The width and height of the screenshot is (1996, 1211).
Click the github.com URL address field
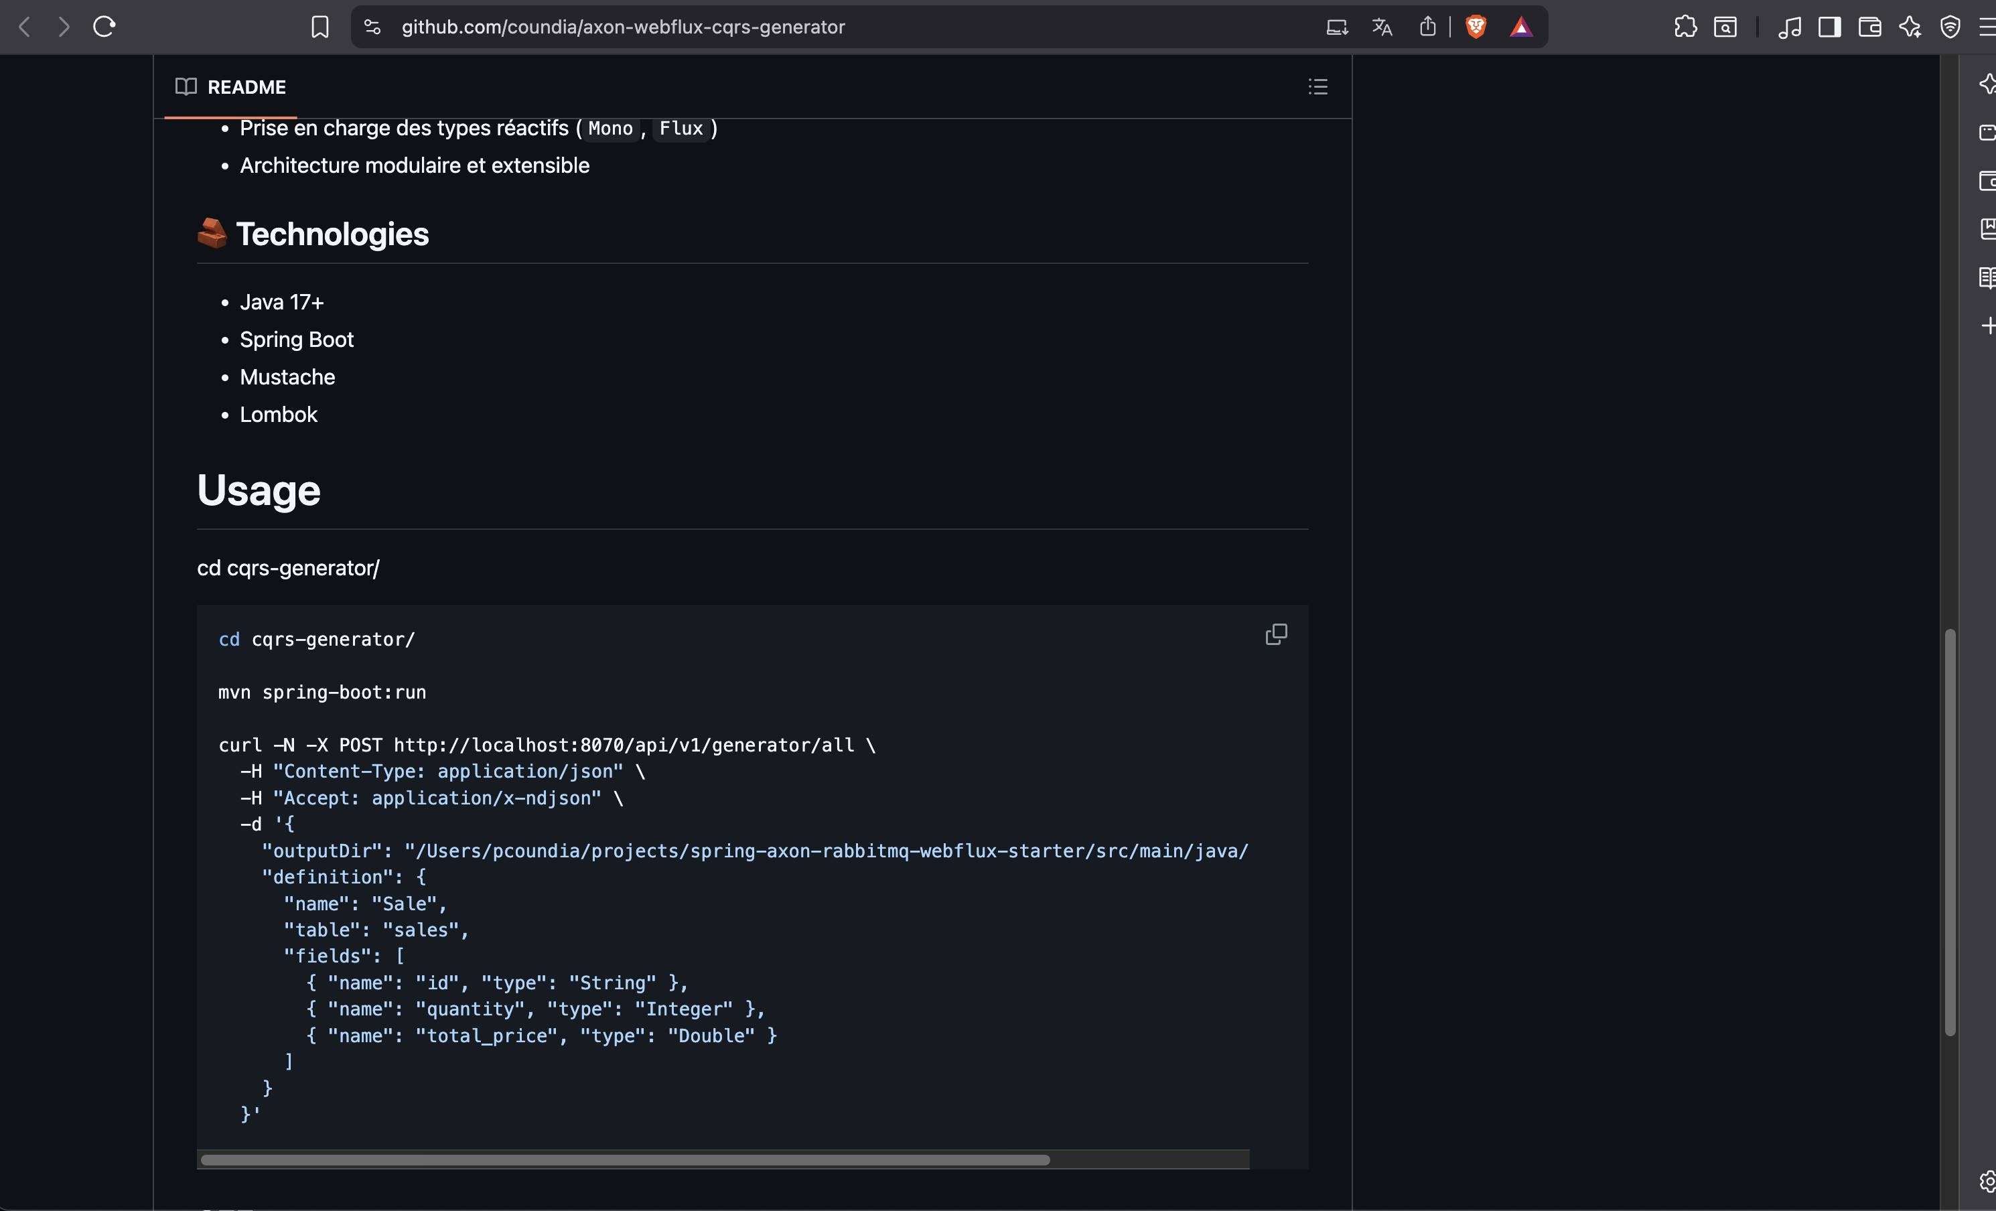(x=623, y=27)
